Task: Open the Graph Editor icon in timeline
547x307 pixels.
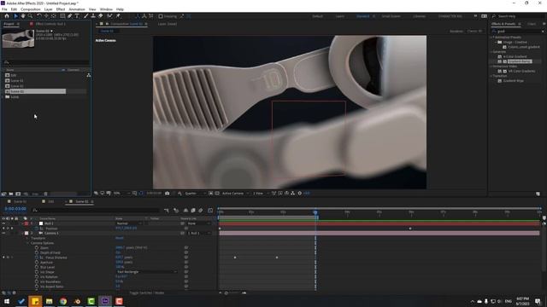Action: tap(210, 211)
